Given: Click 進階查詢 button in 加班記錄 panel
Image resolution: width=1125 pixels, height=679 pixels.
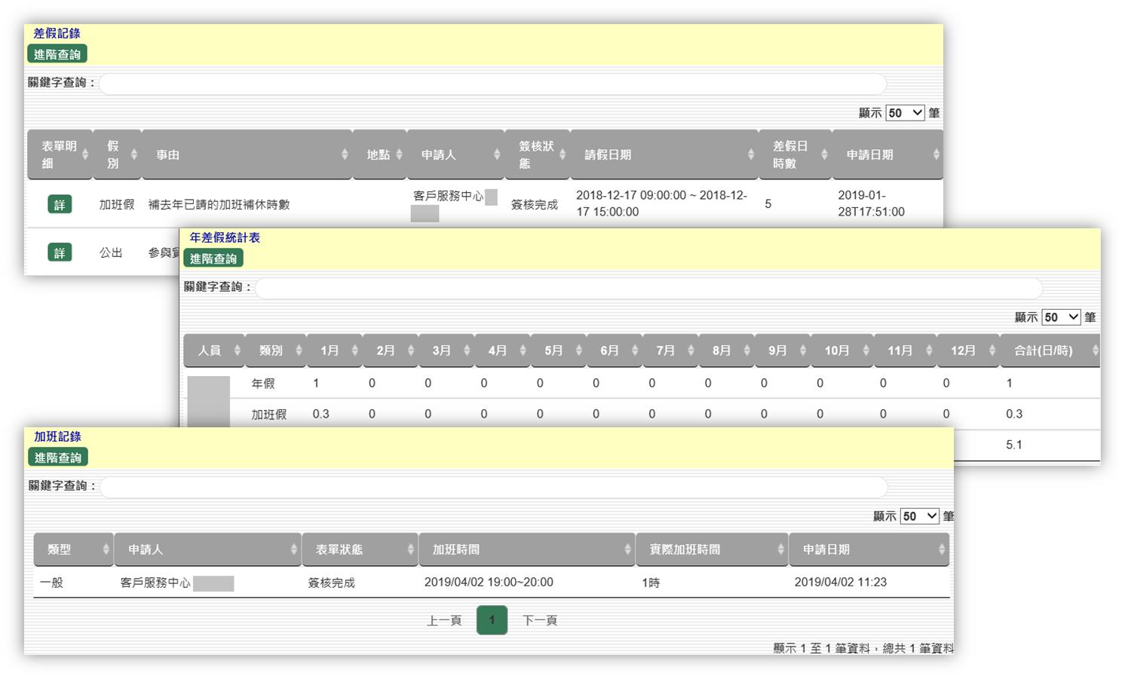Looking at the screenshot, I should 58,457.
